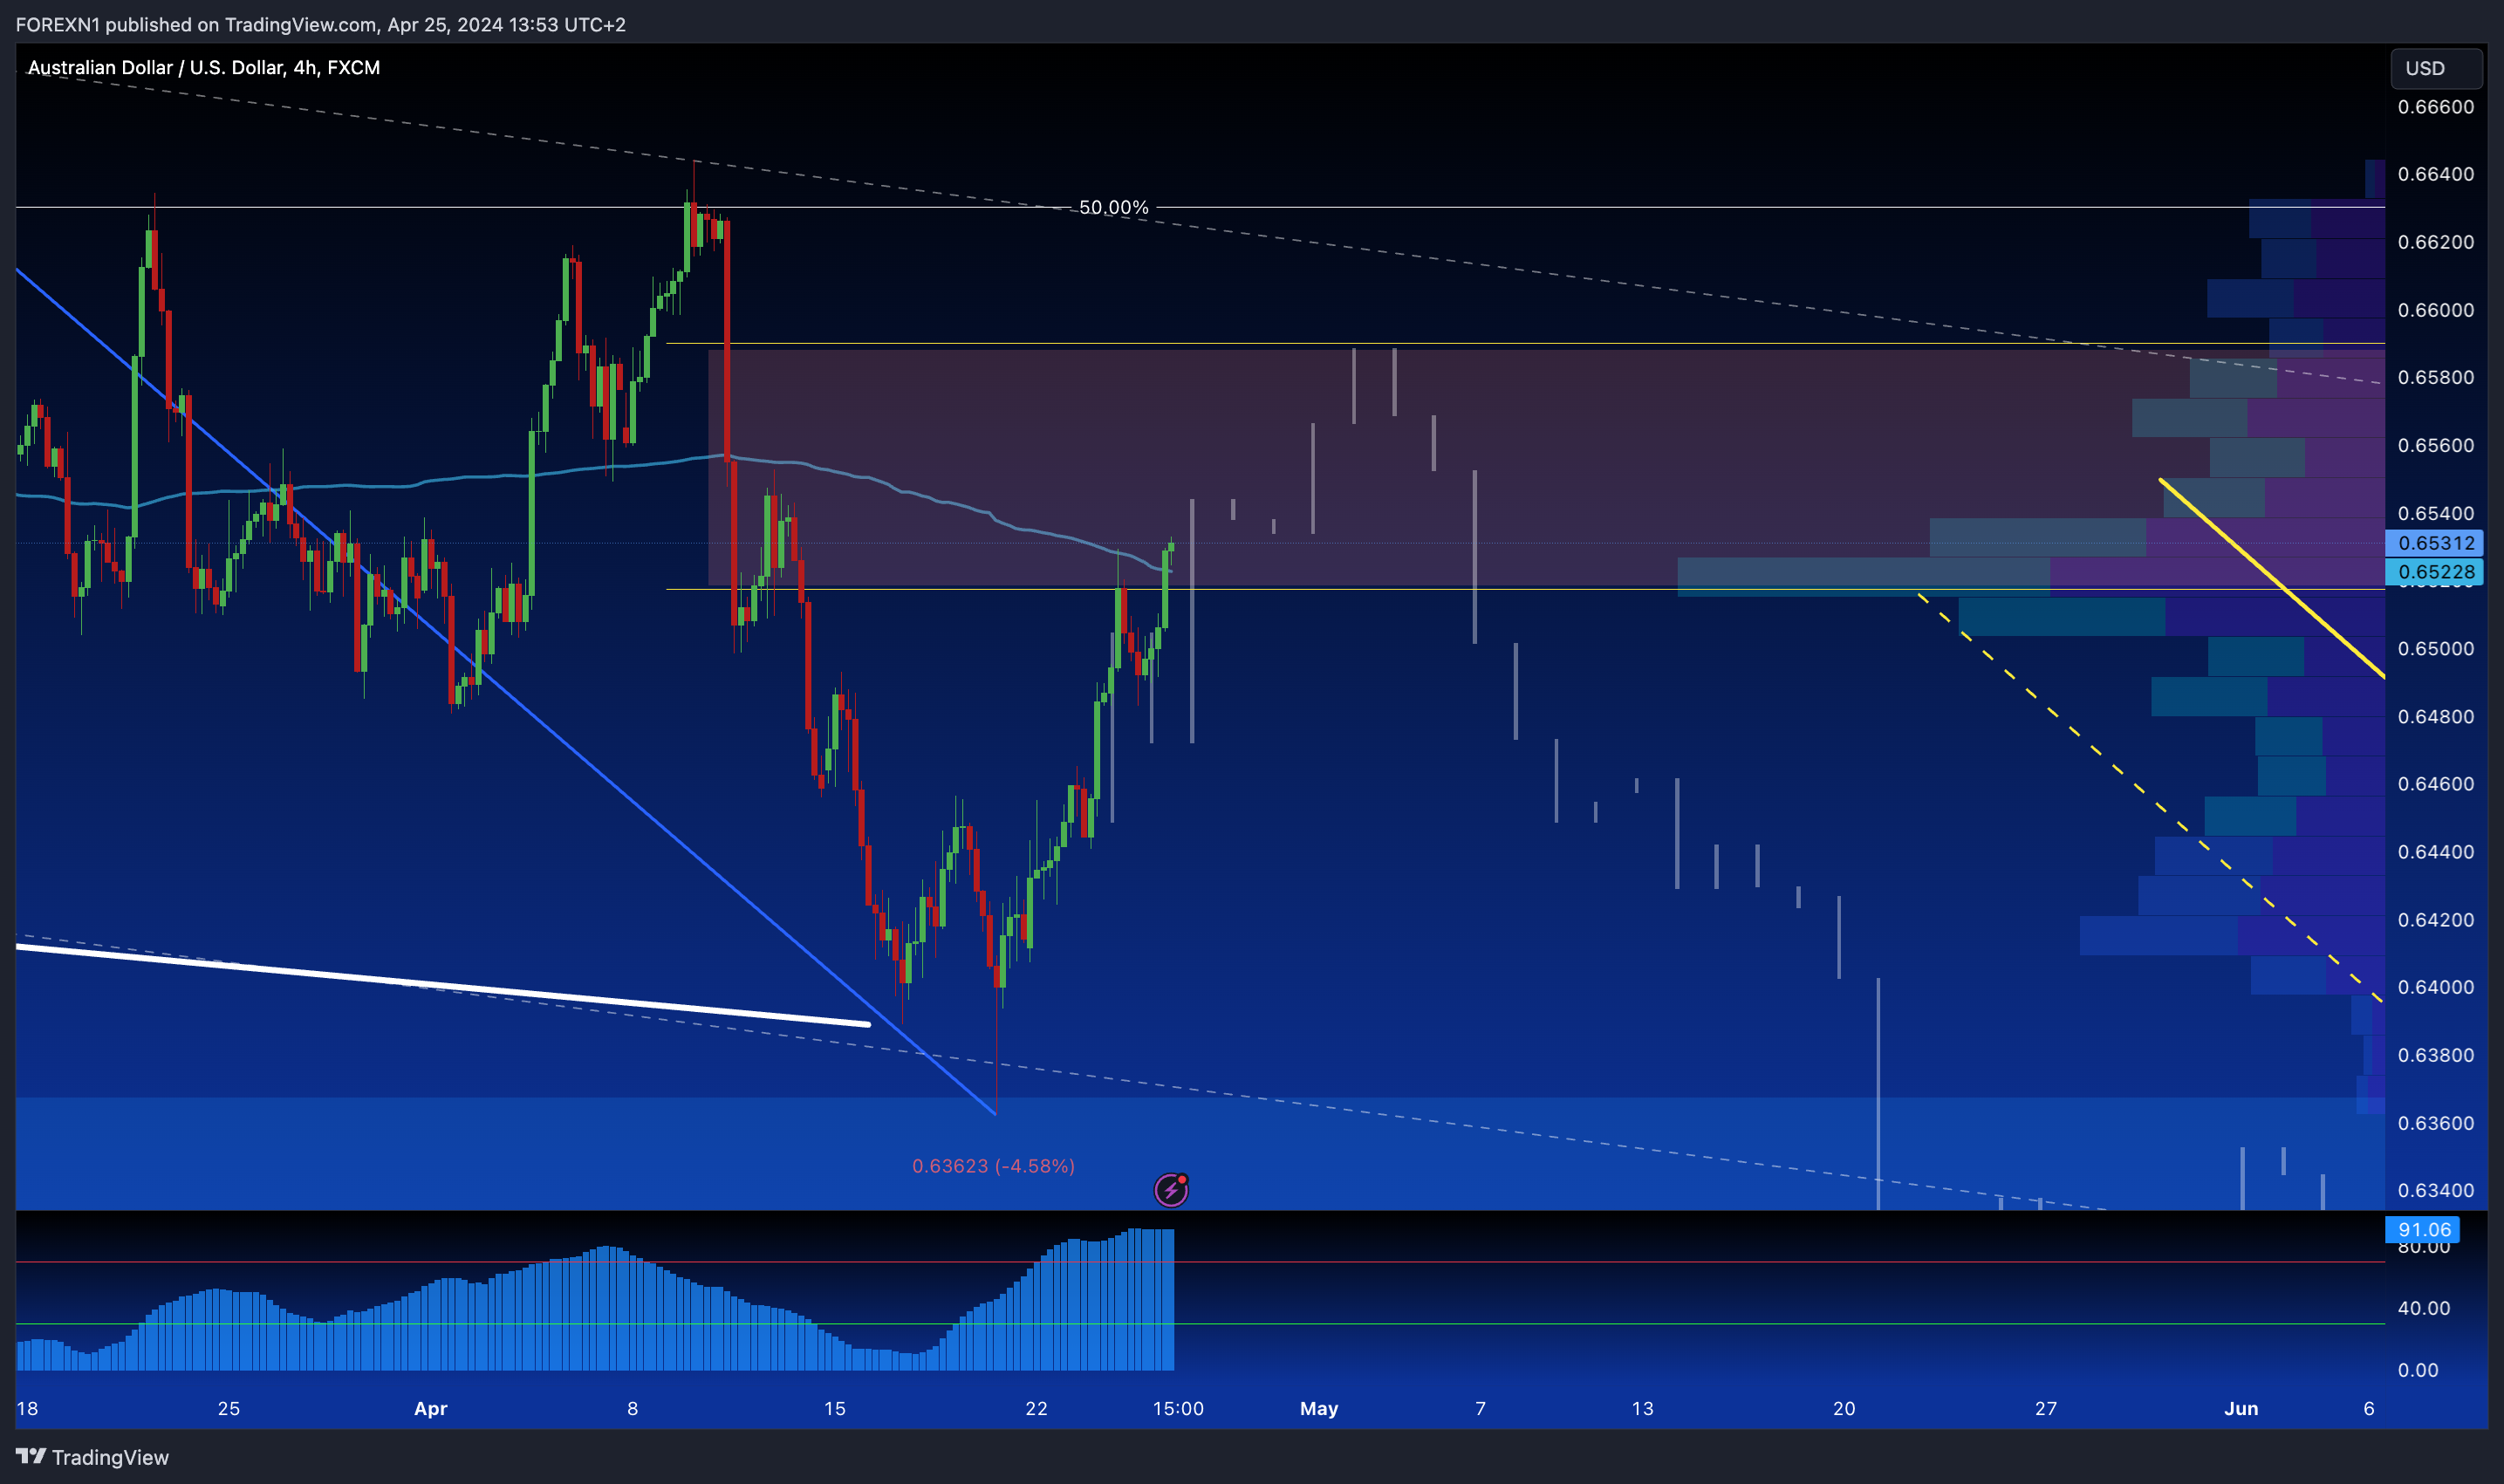Click the 15:00 time label

click(x=1178, y=1408)
